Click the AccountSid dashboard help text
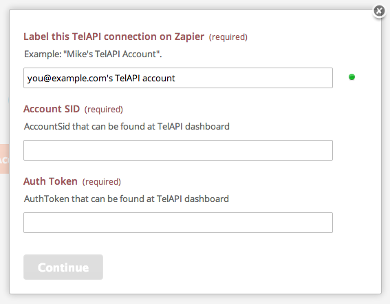Screen dimensions: 390x304 (127, 126)
